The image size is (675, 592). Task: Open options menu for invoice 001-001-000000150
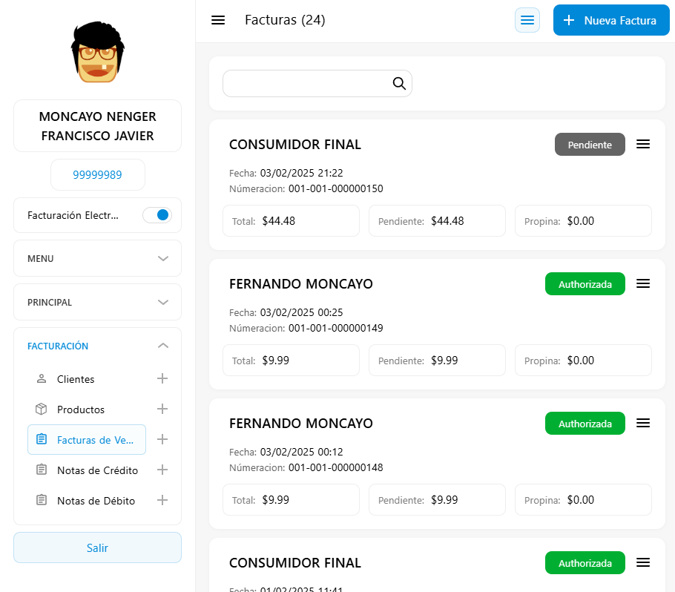643,144
